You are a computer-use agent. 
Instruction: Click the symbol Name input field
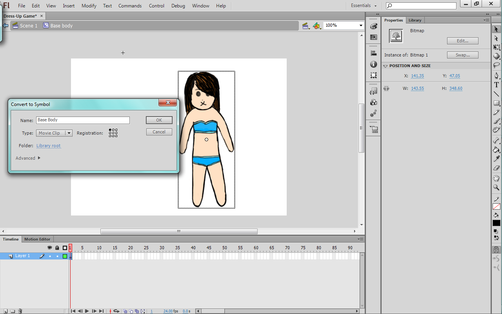coord(83,120)
